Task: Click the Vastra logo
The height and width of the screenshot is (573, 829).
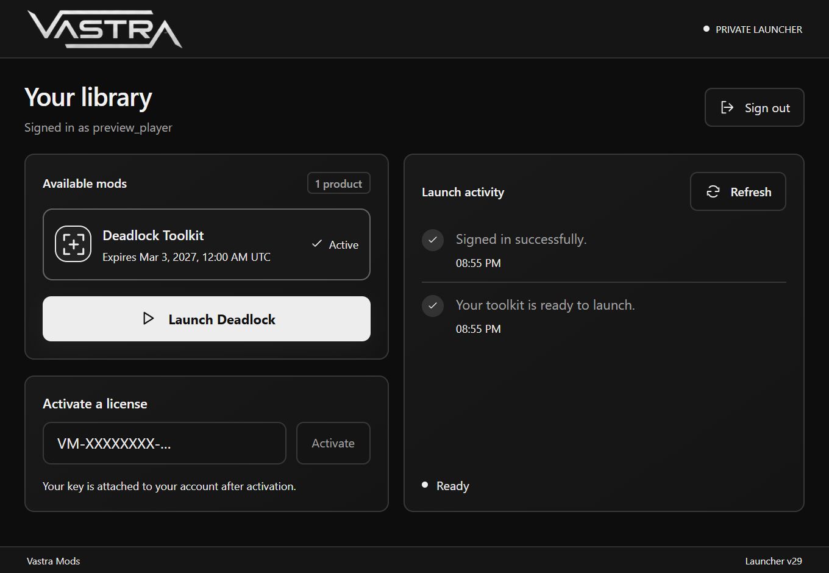Action: [105, 29]
